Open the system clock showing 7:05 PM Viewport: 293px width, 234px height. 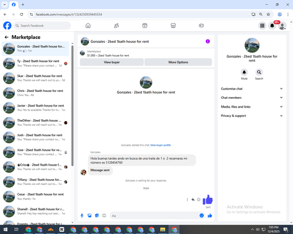274,229
